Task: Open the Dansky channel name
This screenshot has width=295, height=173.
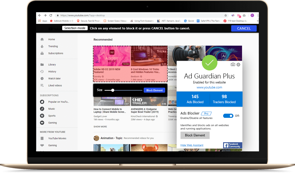Action: (97, 77)
